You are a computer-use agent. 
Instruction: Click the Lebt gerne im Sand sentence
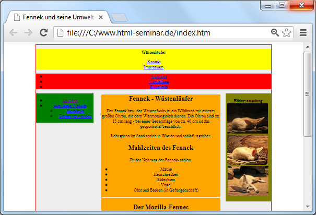pyautogui.click(x=161, y=136)
